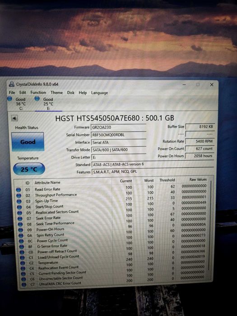Click the Transfer Mode field
237x316 pixels.
[118, 150]
